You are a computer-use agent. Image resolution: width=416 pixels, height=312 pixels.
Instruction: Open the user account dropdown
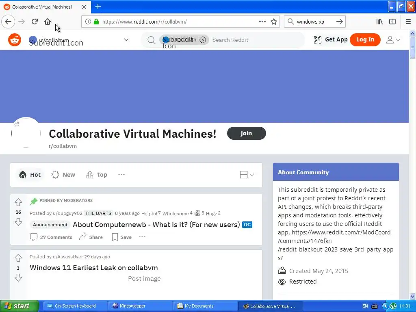[393, 40]
